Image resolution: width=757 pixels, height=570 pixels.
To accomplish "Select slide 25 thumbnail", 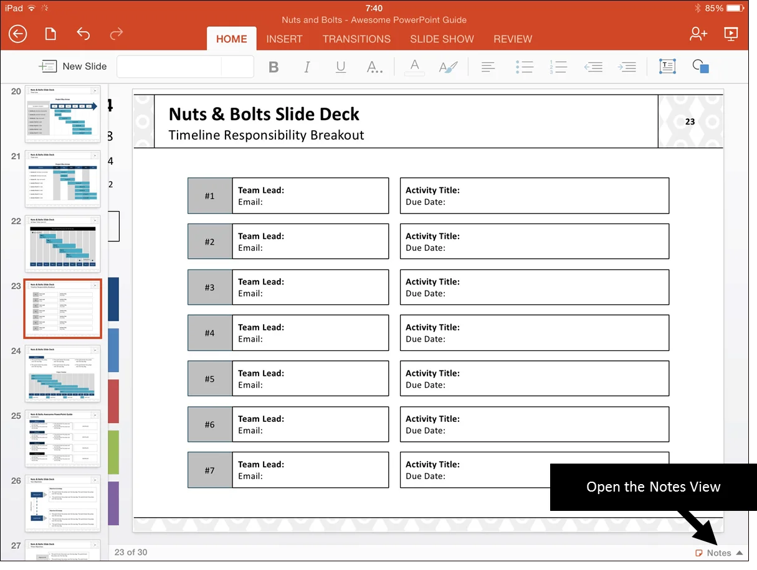I will point(62,438).
